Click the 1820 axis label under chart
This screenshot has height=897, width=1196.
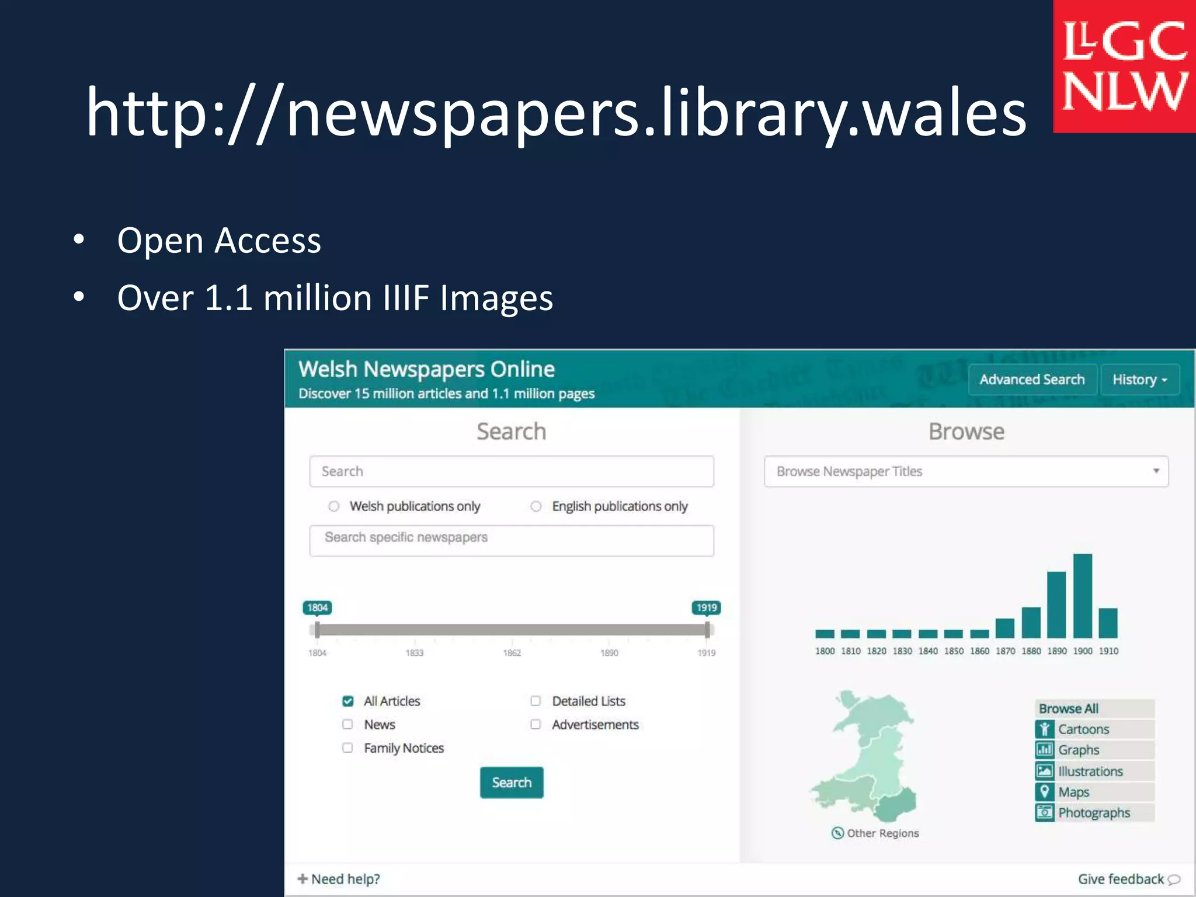(x=876, y=651)
